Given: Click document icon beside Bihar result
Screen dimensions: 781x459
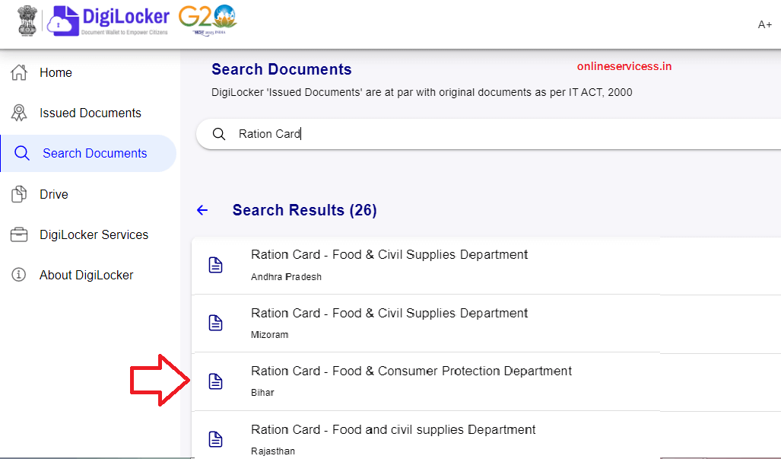Looking at the screenshot, I should coord(215,381).
